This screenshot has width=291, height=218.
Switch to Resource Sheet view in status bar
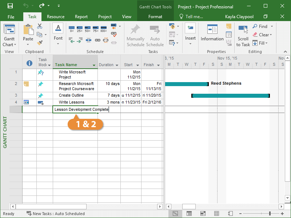216,214
